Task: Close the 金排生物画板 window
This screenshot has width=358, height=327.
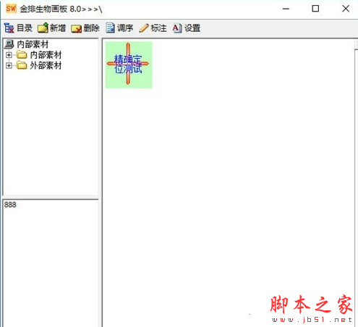Action: [346, 9]
